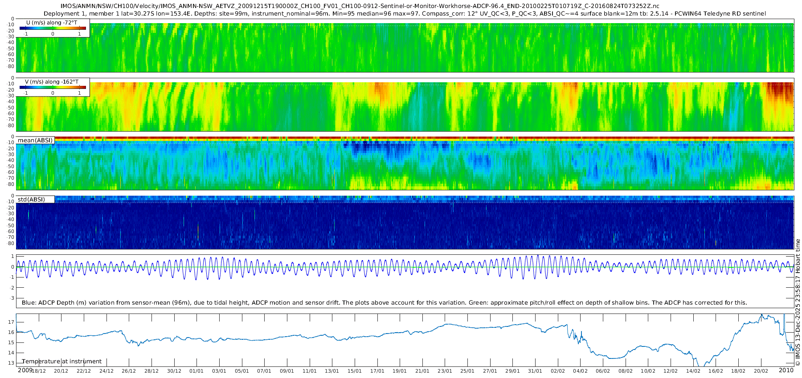This screenshot has width=802, height=378.
Task: Select the 31/01 date tick label
Action: [535, 371]
